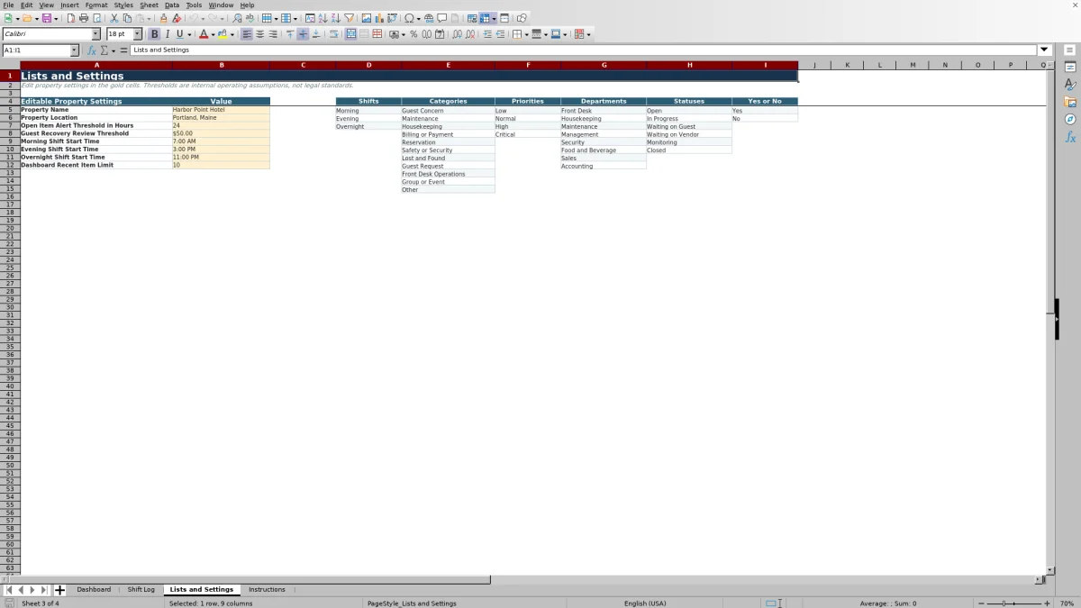Image resolution: width=1081 pixels, height=608 pixels.
Task: Click the Undo arrow icon
Action: pyautogui.click(x=193, y=18)
